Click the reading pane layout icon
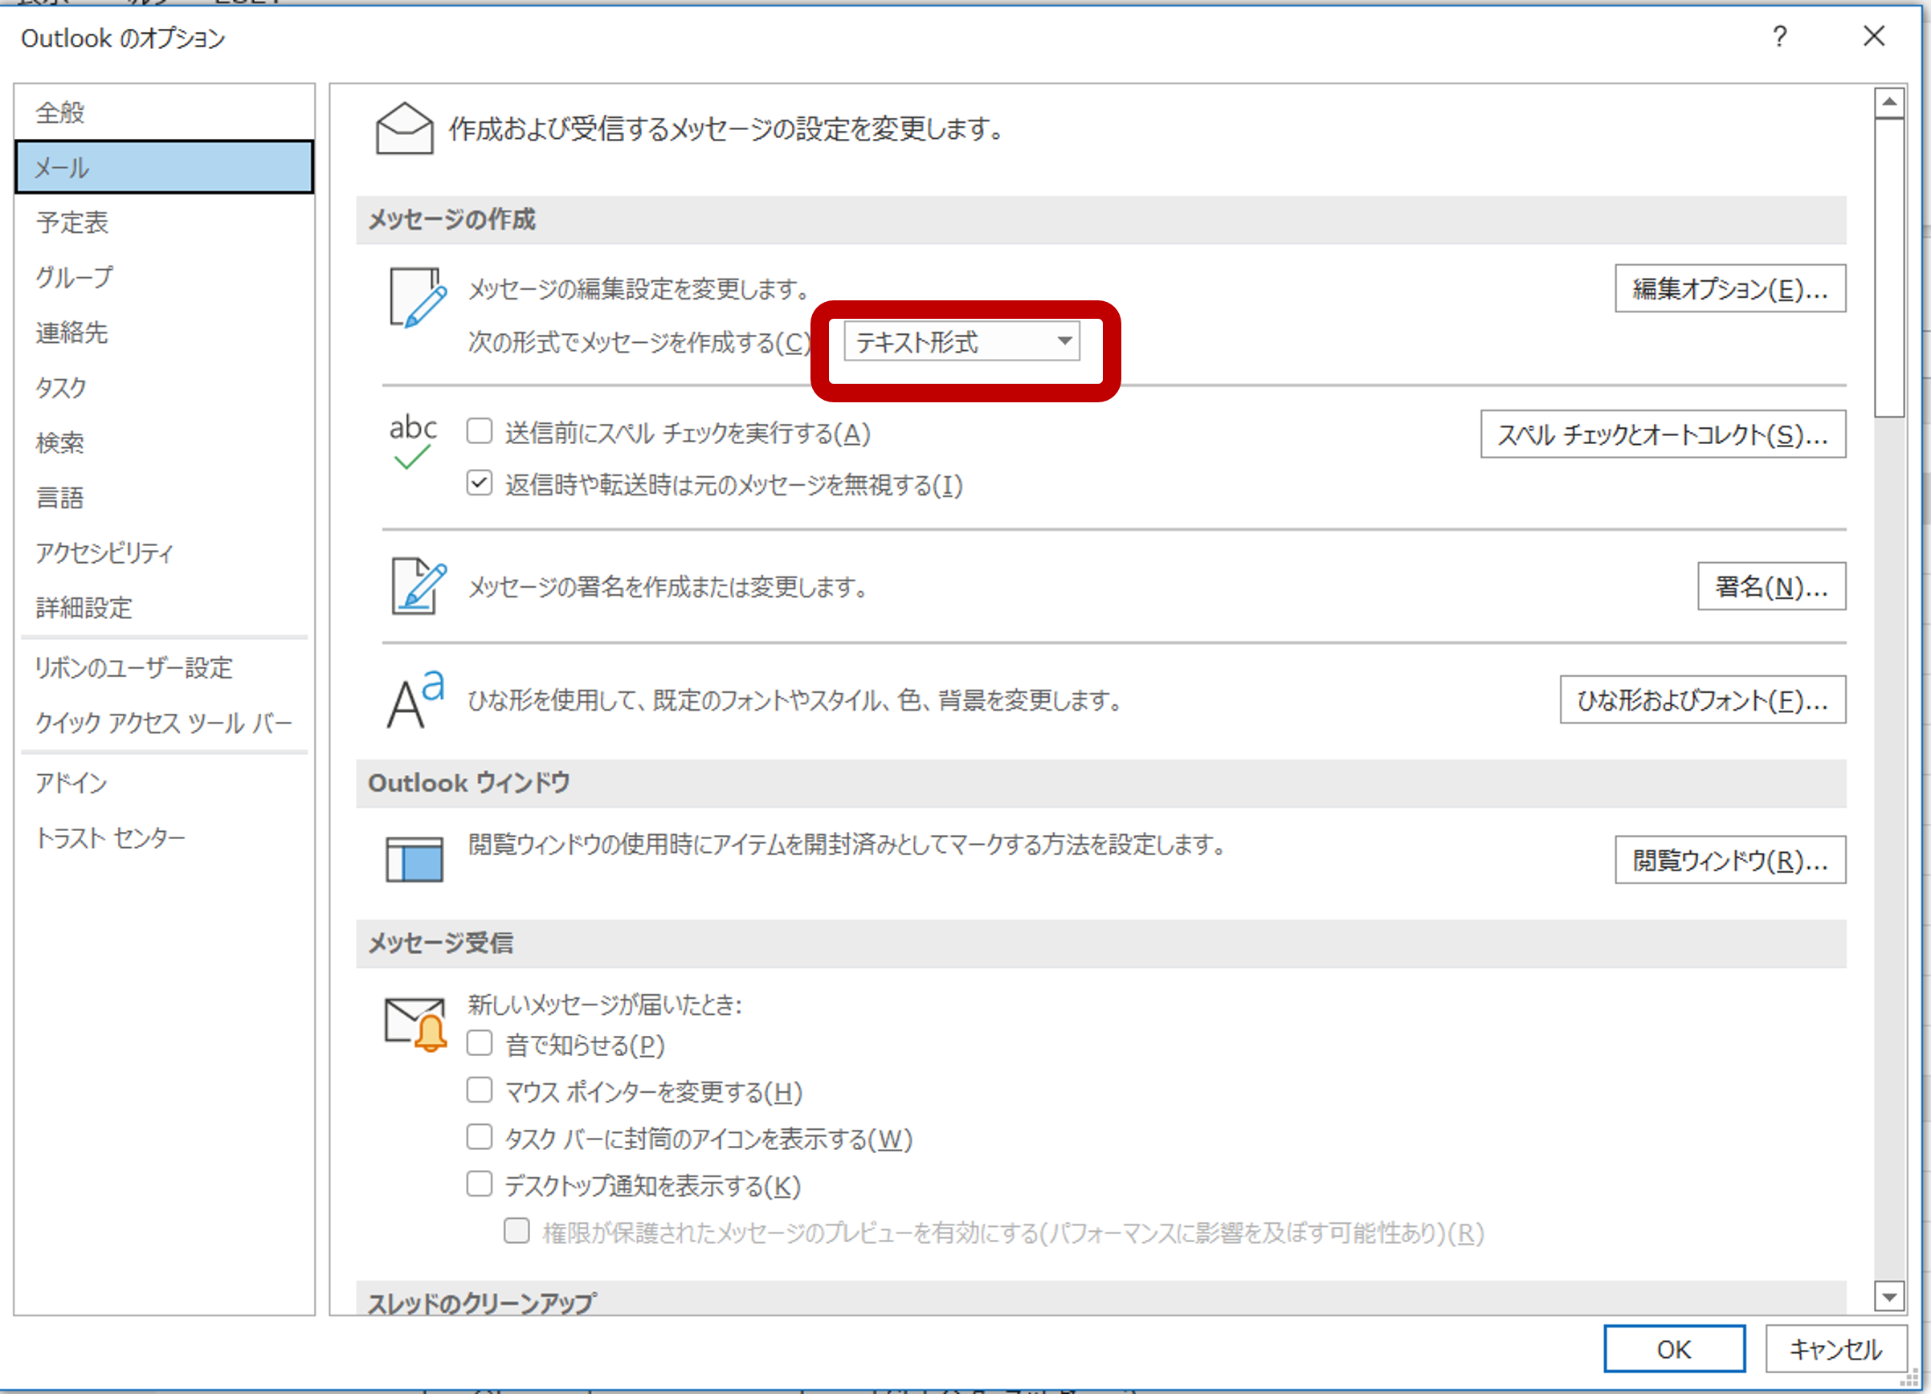 point(413,858)
